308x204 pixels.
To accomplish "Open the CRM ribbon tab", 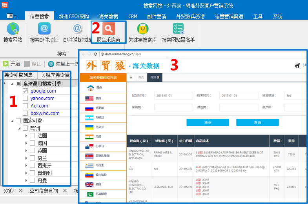I will [133, 16].
